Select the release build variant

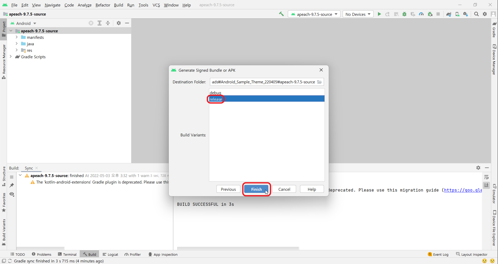coord(267,99)
